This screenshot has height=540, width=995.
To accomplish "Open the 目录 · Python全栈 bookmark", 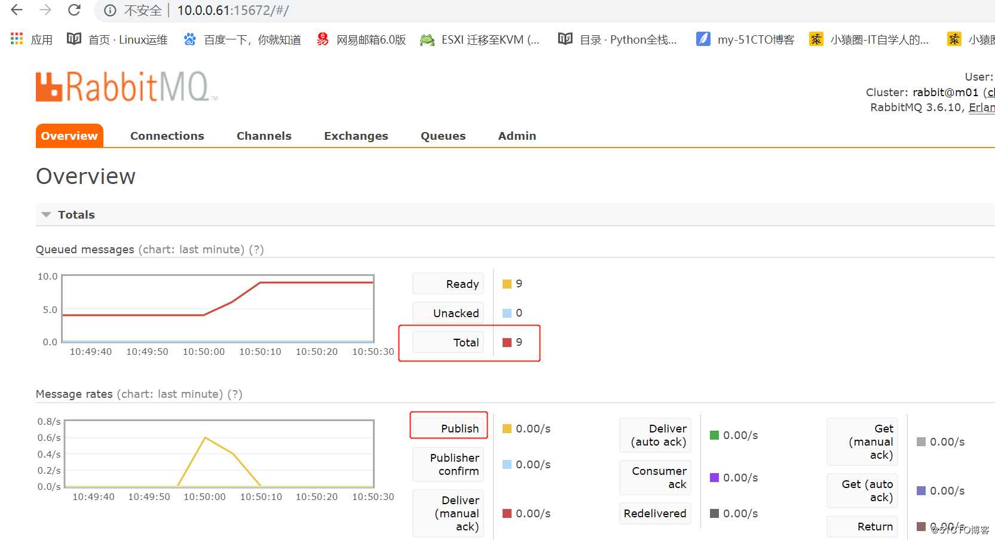I will click(617, 39).
